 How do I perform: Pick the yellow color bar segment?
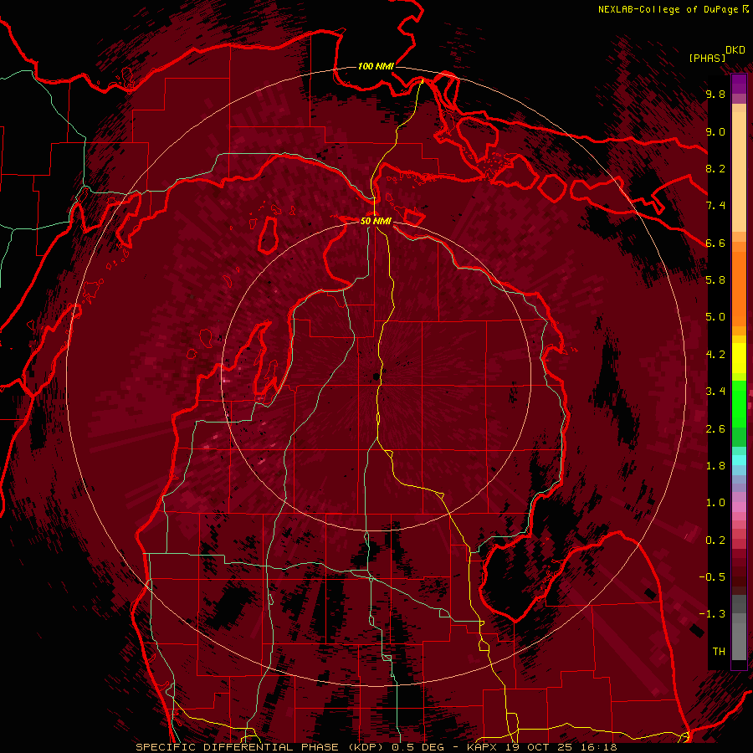point(739,358)
